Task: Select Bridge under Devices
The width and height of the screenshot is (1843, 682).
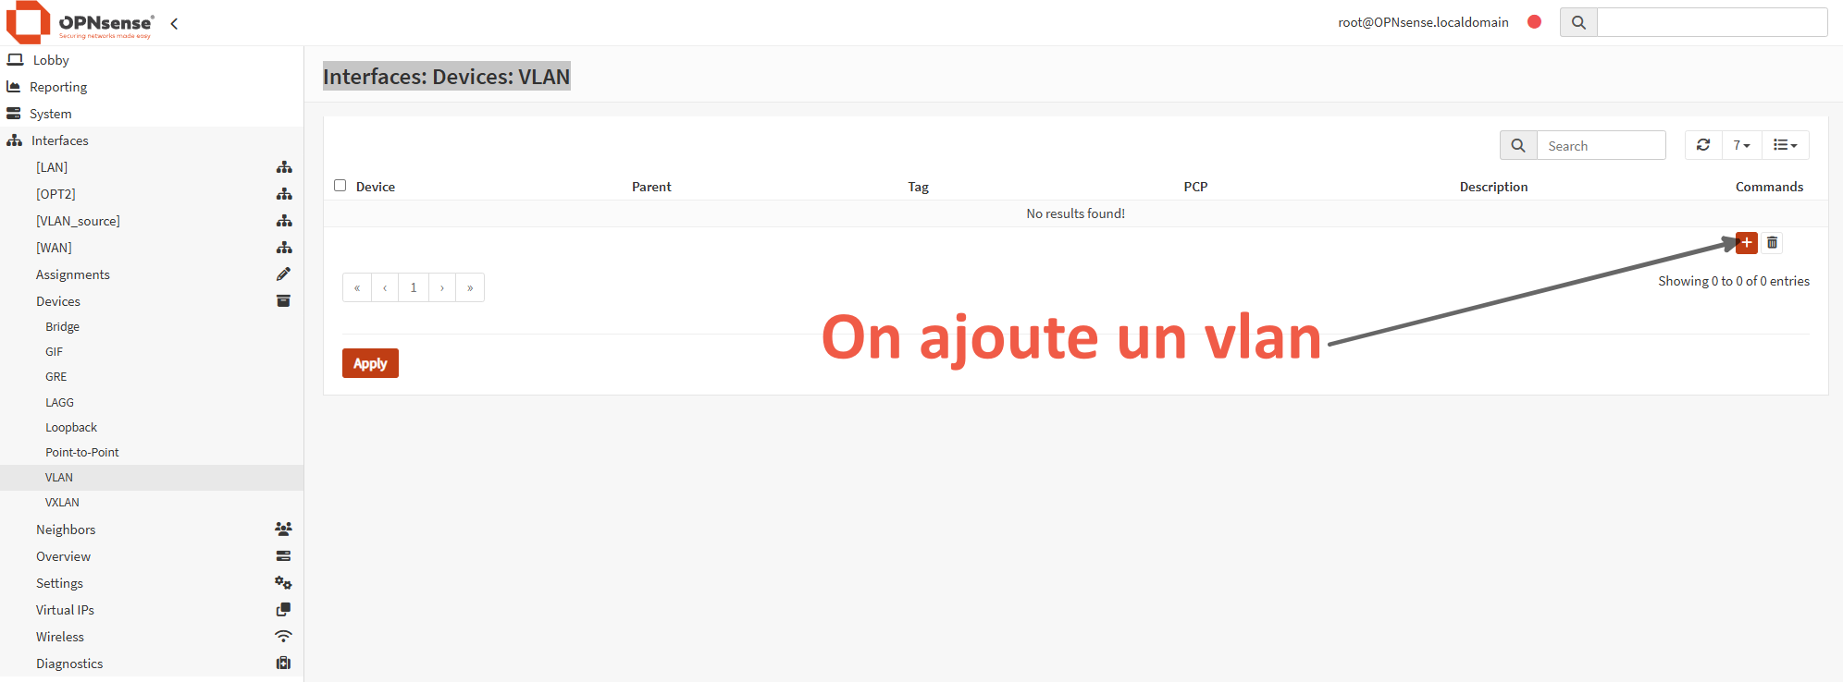Action: click(x=62, y=327)
